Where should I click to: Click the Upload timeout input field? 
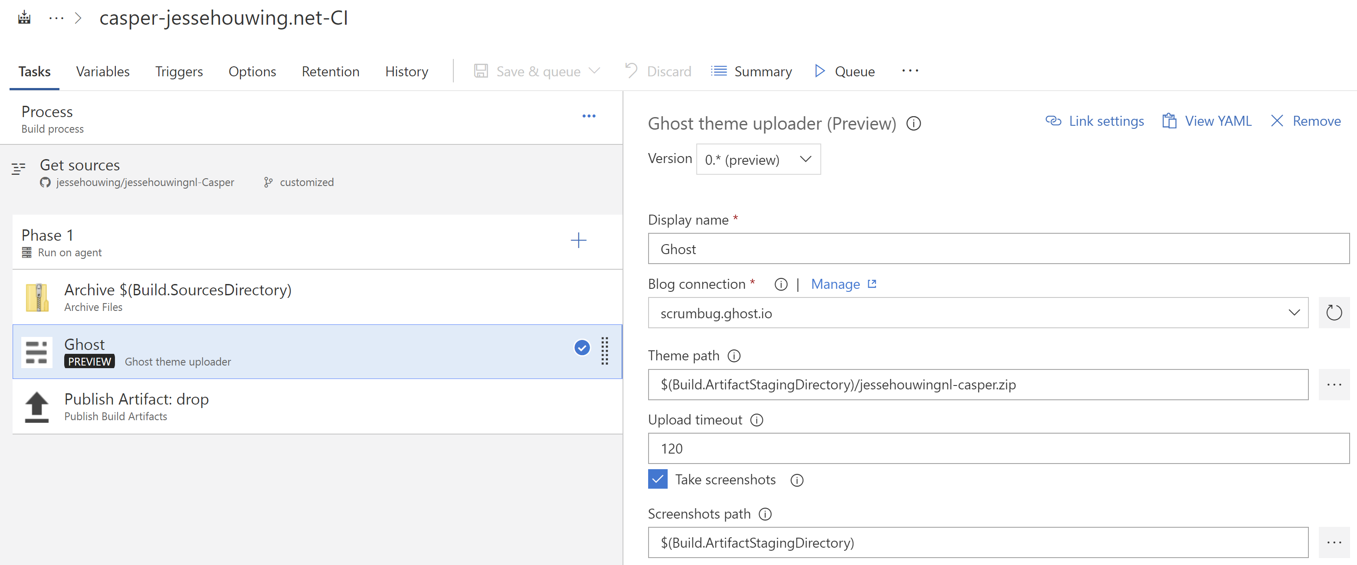998,449
